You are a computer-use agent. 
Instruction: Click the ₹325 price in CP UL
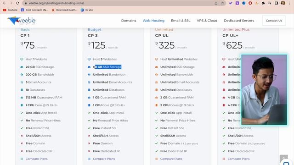(165, 45)
